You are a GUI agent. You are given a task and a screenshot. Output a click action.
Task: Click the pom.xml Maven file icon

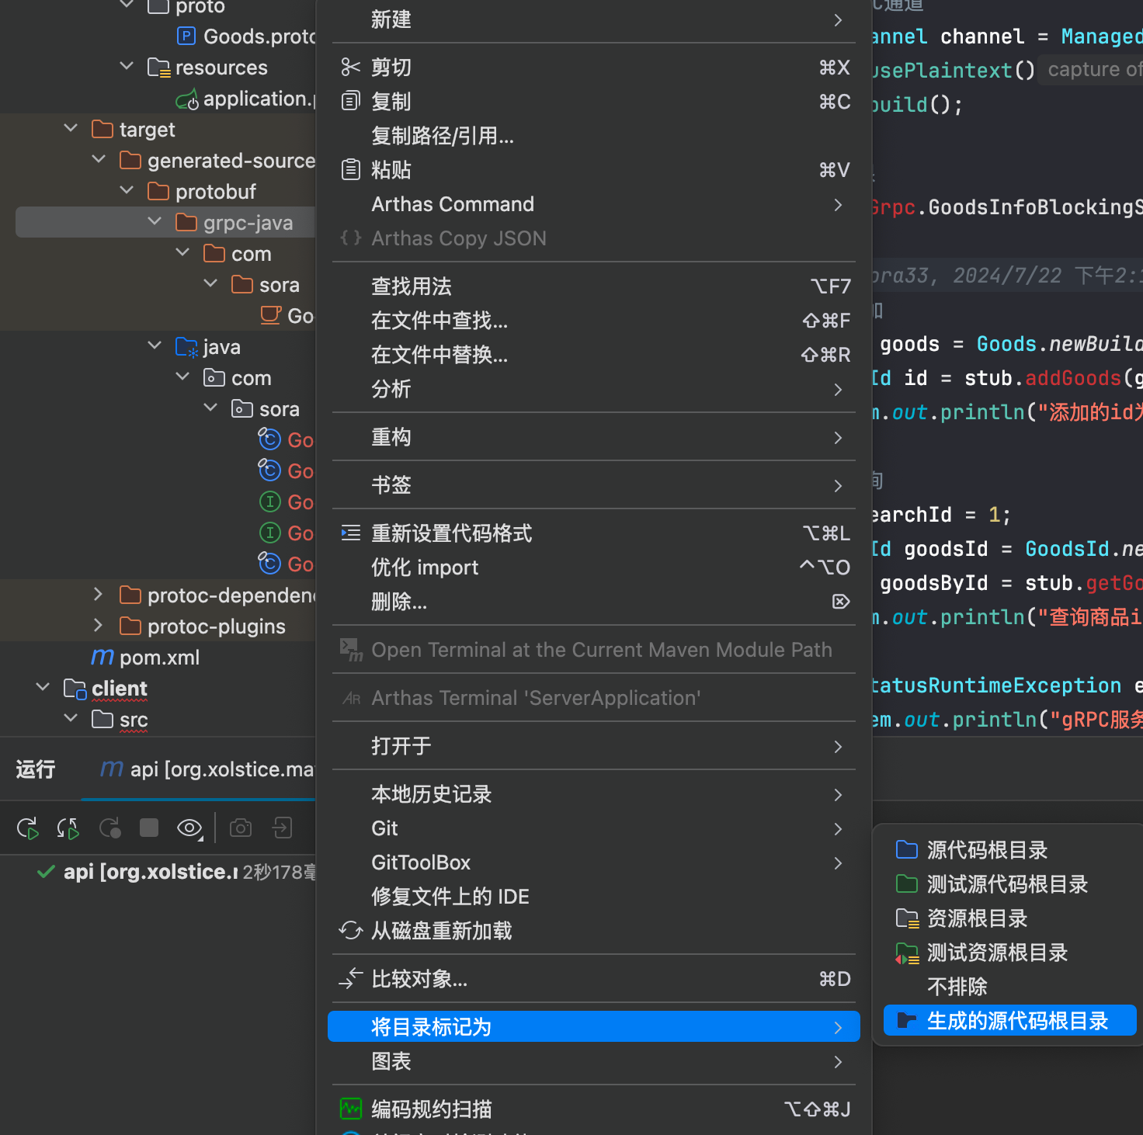102,658
